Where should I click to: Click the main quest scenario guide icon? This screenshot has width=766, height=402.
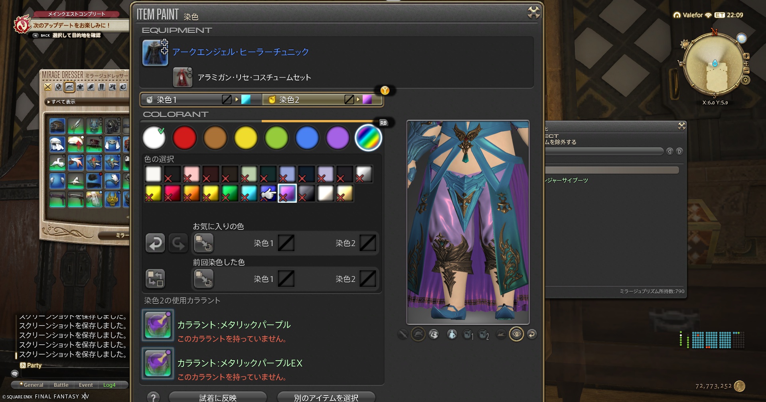coord(22,25)
